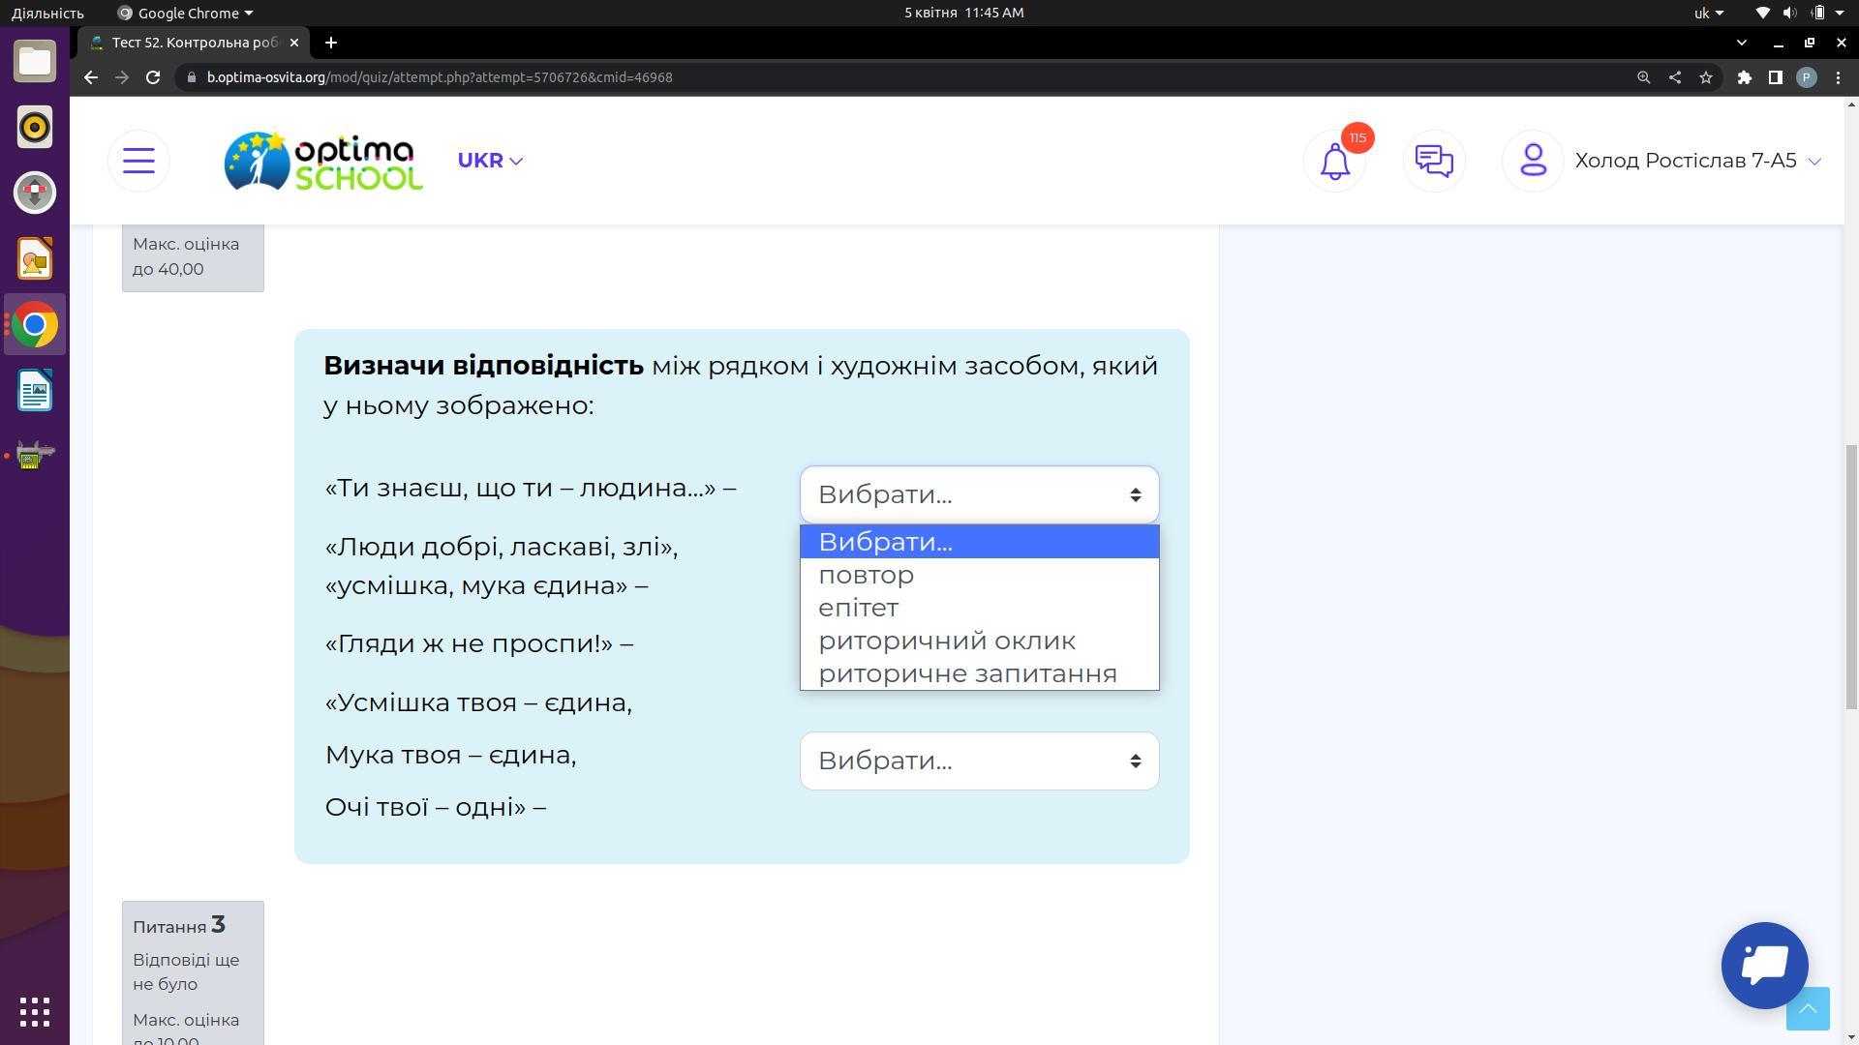
Task: Choose риторичне запитання from the list
Action: [967, 673]
